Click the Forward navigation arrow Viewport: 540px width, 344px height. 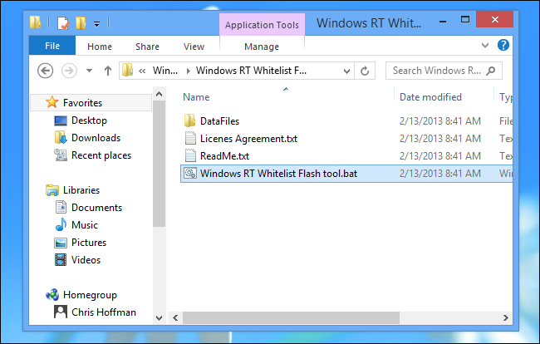tap(69, 71)
